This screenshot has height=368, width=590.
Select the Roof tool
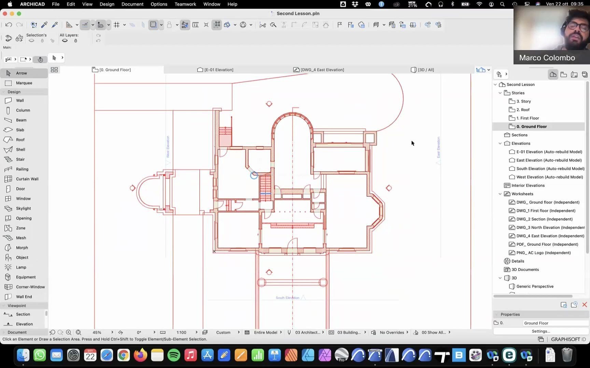coord(20,140)
